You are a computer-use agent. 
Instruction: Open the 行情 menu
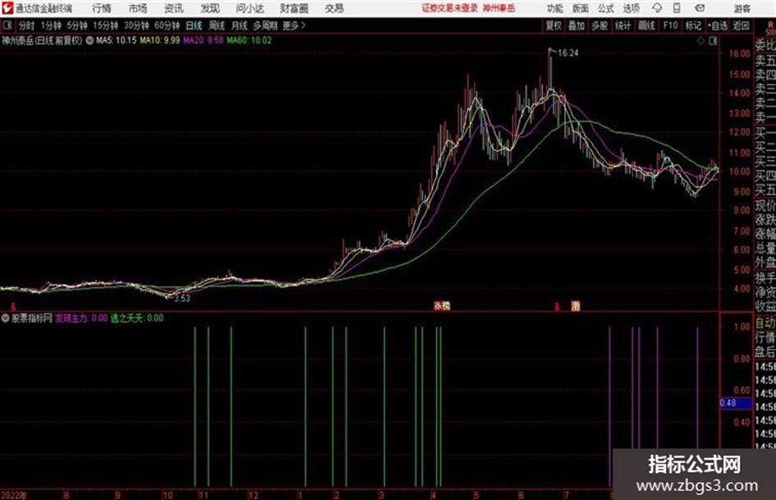coord(102,8)
